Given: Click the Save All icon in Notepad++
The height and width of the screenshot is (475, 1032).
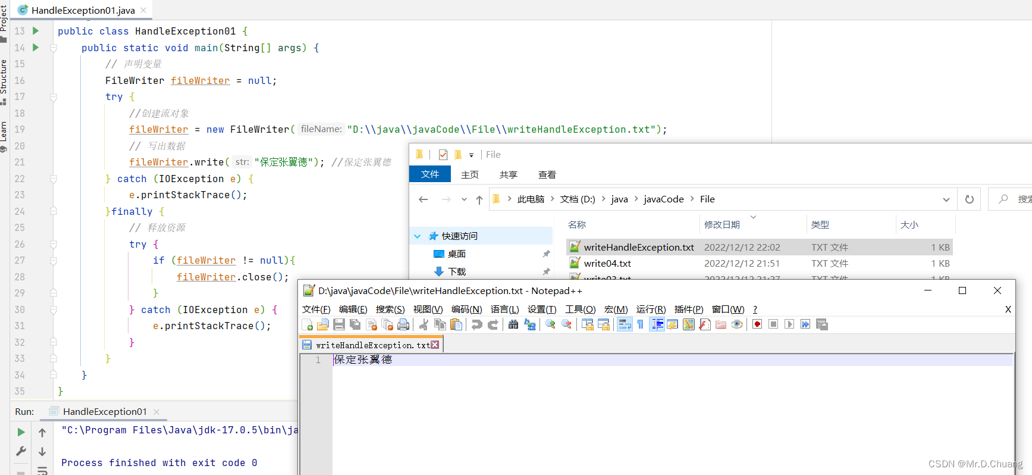Looking at the screenshot, I should tap(355, 324).
